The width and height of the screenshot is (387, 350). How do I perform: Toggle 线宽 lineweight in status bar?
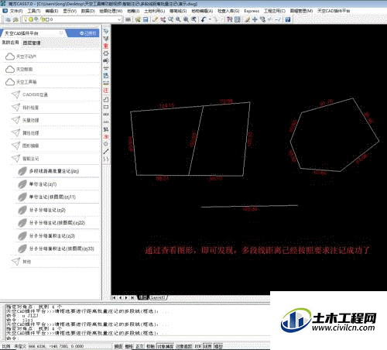[x=207, y=346]
